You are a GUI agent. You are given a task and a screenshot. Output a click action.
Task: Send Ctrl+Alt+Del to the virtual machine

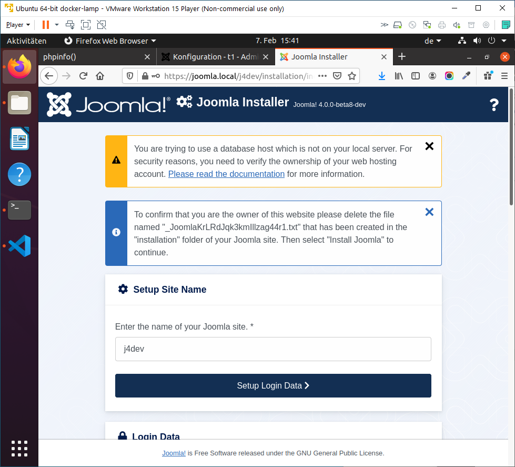70,25
